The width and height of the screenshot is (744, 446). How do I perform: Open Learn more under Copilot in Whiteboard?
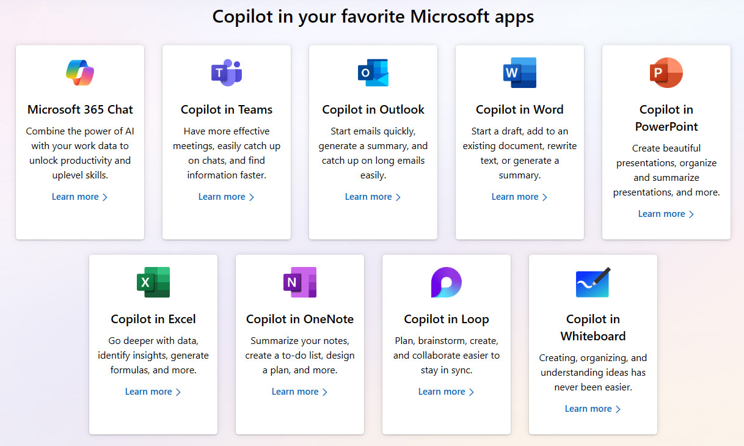[x=593, y=409]
